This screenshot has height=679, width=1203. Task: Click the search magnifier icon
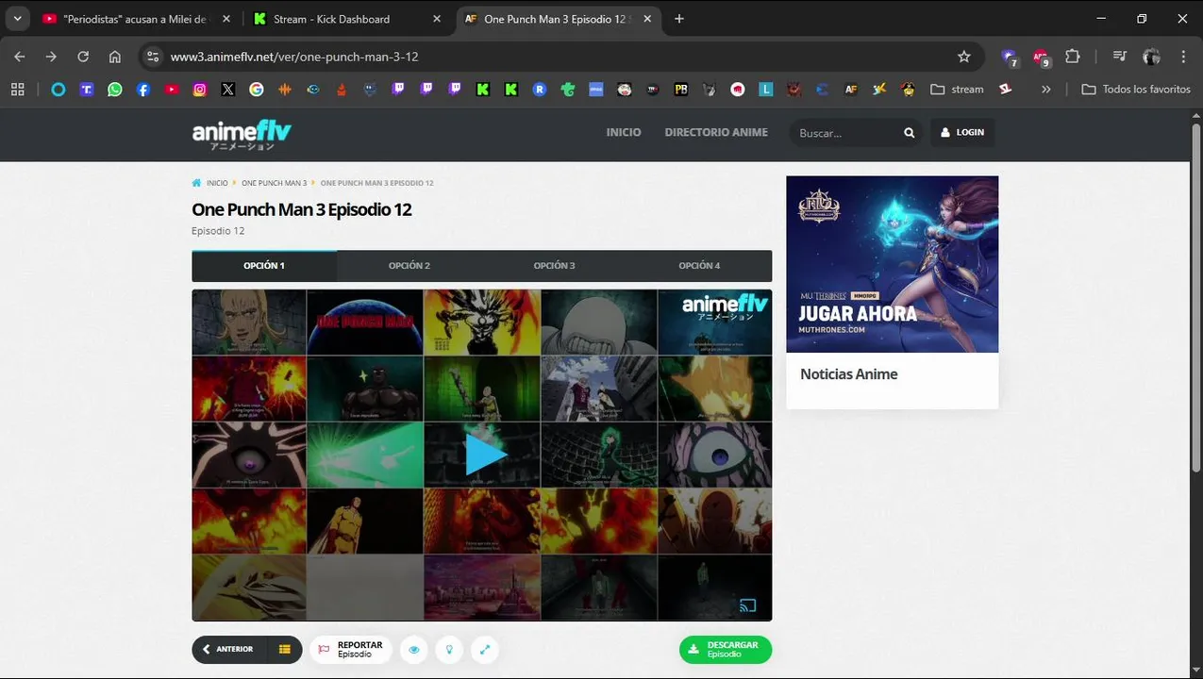pyautogui.click(x=910, y=133)
